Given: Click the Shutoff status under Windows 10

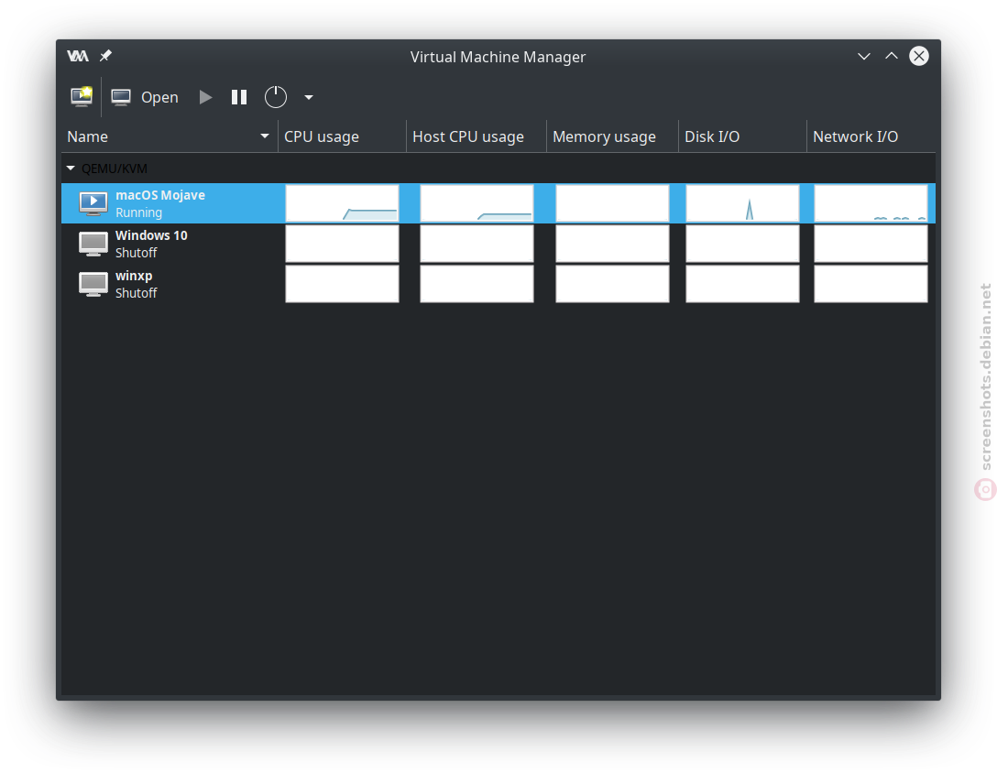Looking at the screenshot, I should click(136, 253).
